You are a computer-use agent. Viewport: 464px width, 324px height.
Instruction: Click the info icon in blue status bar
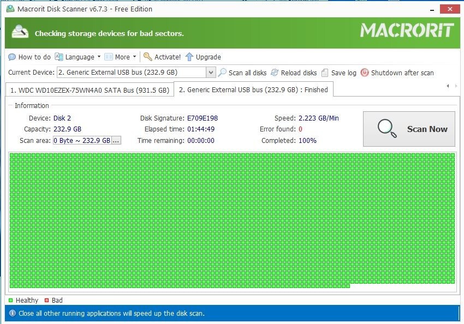coord(13,313)
